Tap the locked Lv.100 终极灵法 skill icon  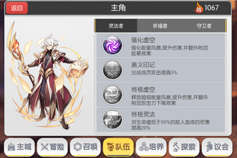coord(112,119)
